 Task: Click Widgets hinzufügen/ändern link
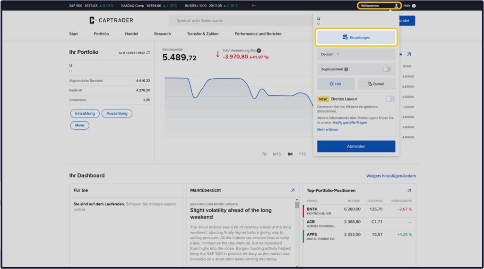(x=391, y=176)
